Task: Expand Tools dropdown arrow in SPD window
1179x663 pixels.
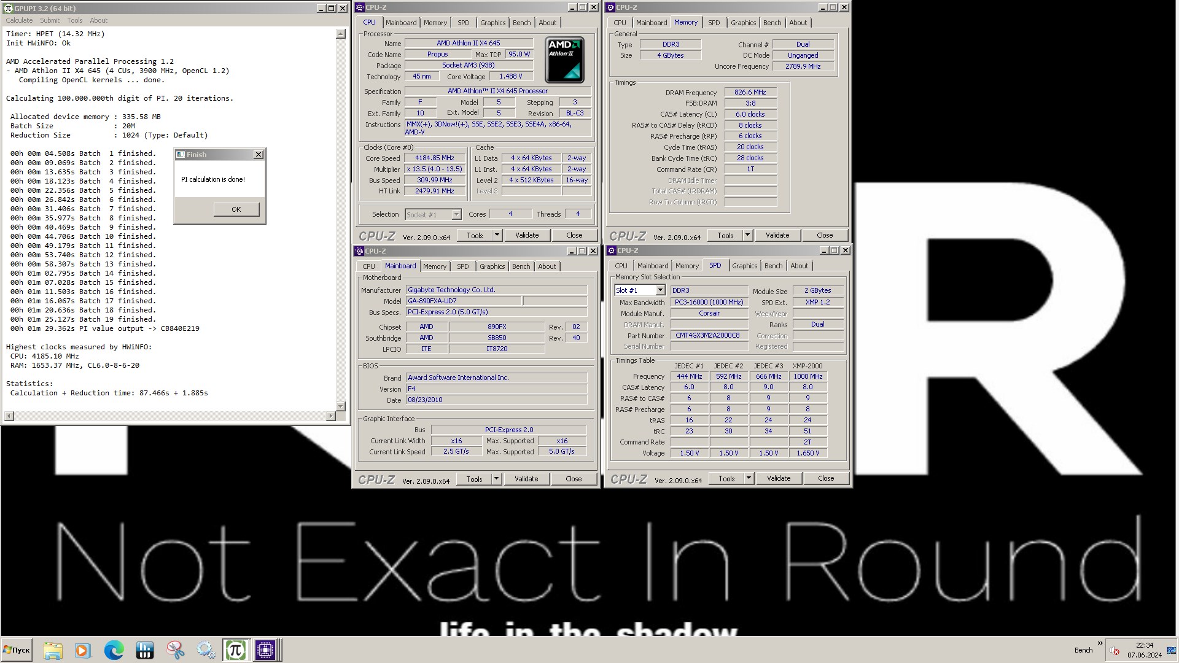Action: pyautogui.click(x=749, y=478)
